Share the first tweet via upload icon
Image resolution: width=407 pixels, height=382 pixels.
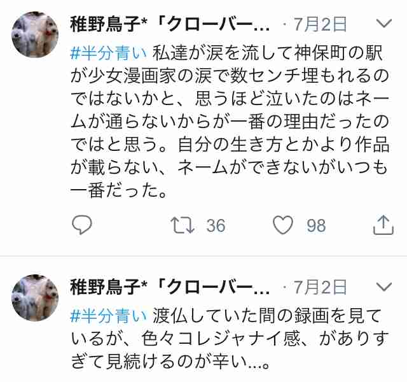pyautogui.click(x=383, y=225)
